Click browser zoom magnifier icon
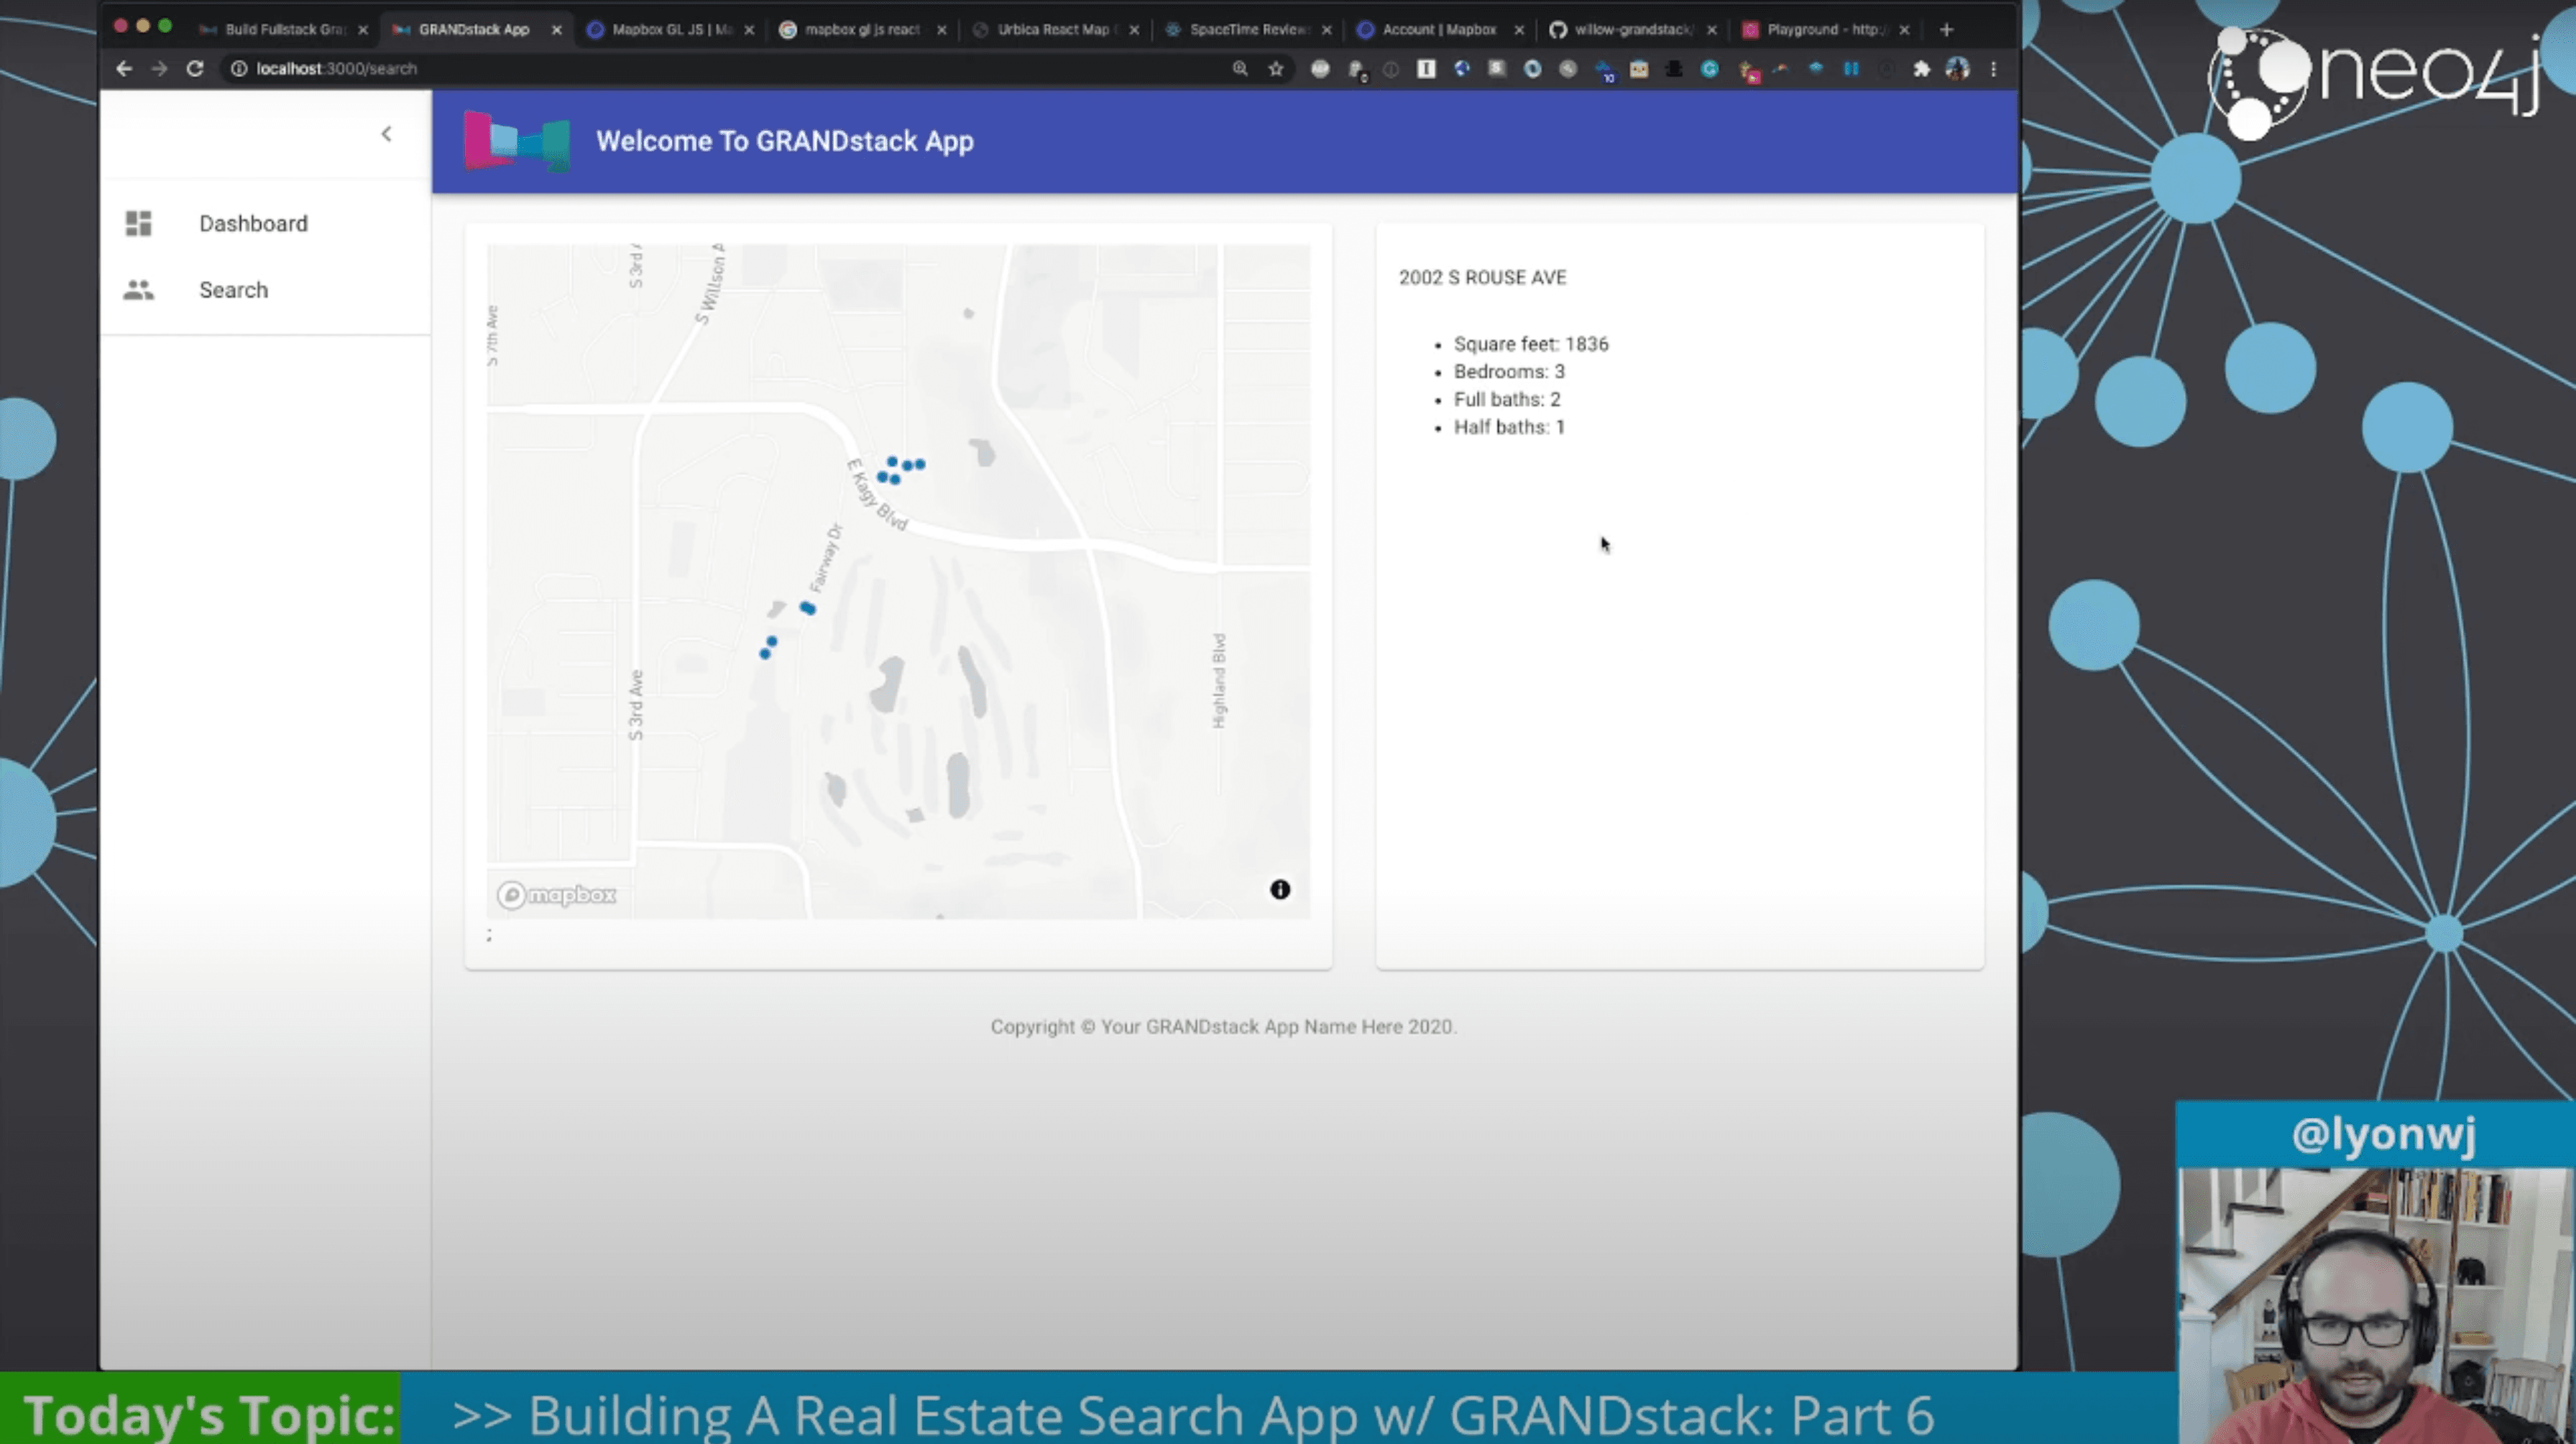The height and width of the screenshot is (1444, 2576). [1240, 69]
